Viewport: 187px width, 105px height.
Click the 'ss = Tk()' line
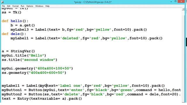coord(11,12)
